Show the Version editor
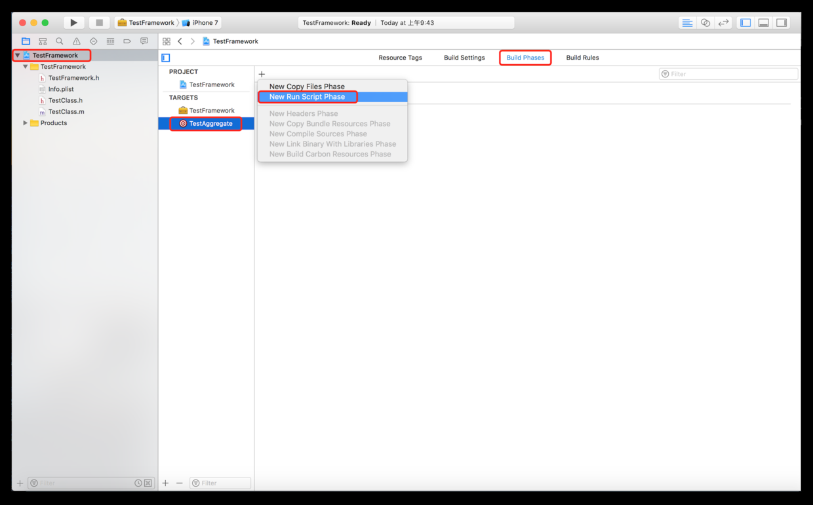 click(723, 23)
